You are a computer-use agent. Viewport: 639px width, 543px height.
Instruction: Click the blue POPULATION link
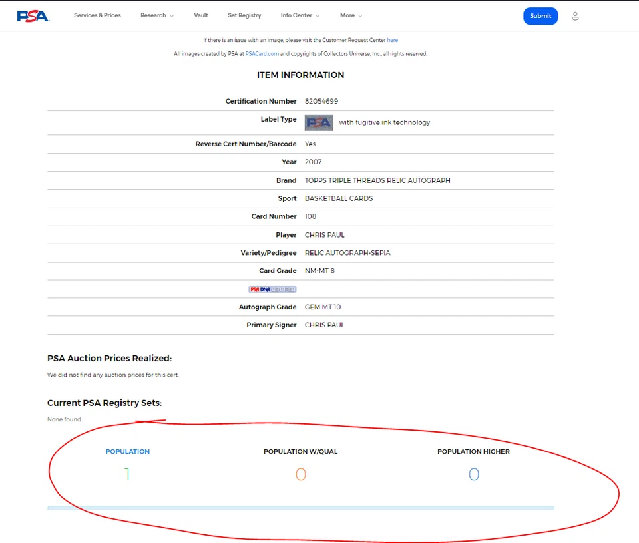[128, 451]
